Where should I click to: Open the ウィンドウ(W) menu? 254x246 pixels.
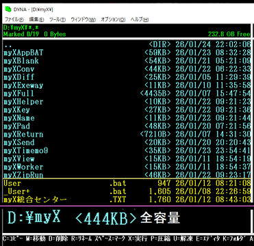coord(83,19)
